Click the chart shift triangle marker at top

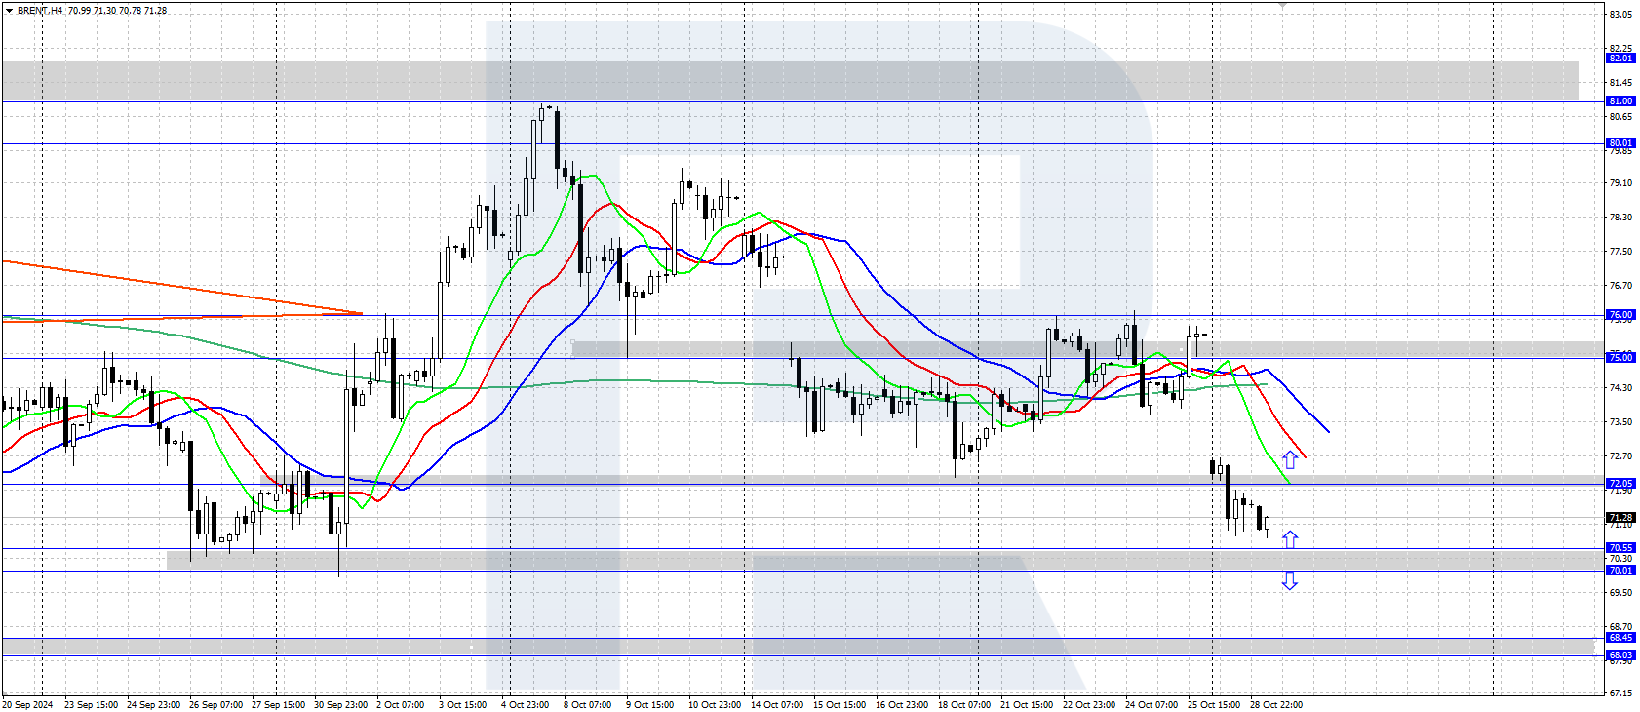(1283, 5)
